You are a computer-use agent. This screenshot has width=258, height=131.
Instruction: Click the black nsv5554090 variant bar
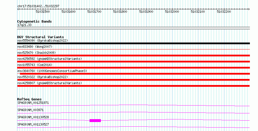(x=133, y=43)
